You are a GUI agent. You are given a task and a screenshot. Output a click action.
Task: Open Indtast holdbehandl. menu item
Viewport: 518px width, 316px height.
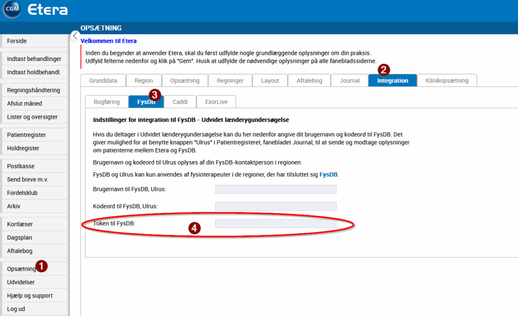[x=34, y=72]
